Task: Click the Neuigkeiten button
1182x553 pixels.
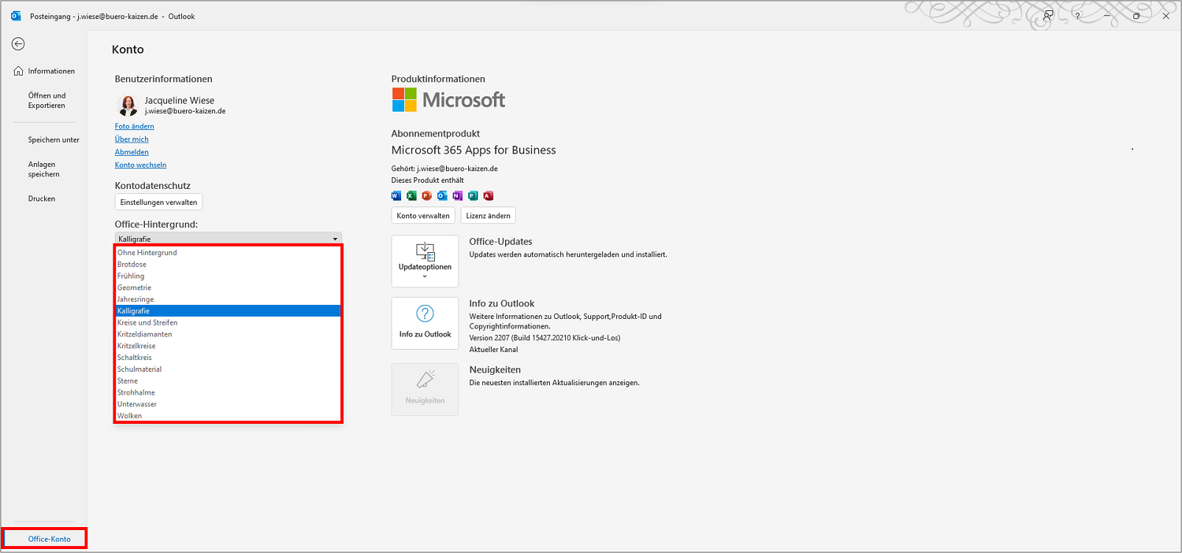Action: click(x=425, y=389)
